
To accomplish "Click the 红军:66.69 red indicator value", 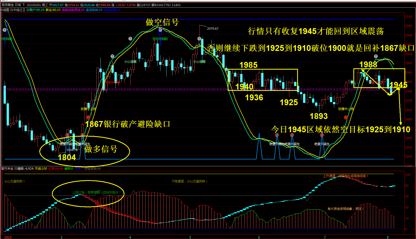I will click(56, 169).
